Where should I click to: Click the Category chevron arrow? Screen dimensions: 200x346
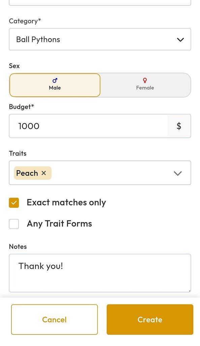coord(180,40)
